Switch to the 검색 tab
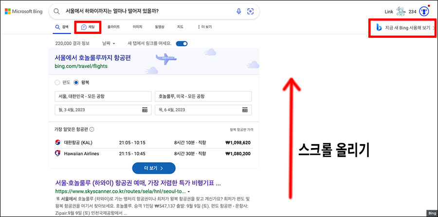This screenshot has height=217, width=438. (x=62, y=27)
